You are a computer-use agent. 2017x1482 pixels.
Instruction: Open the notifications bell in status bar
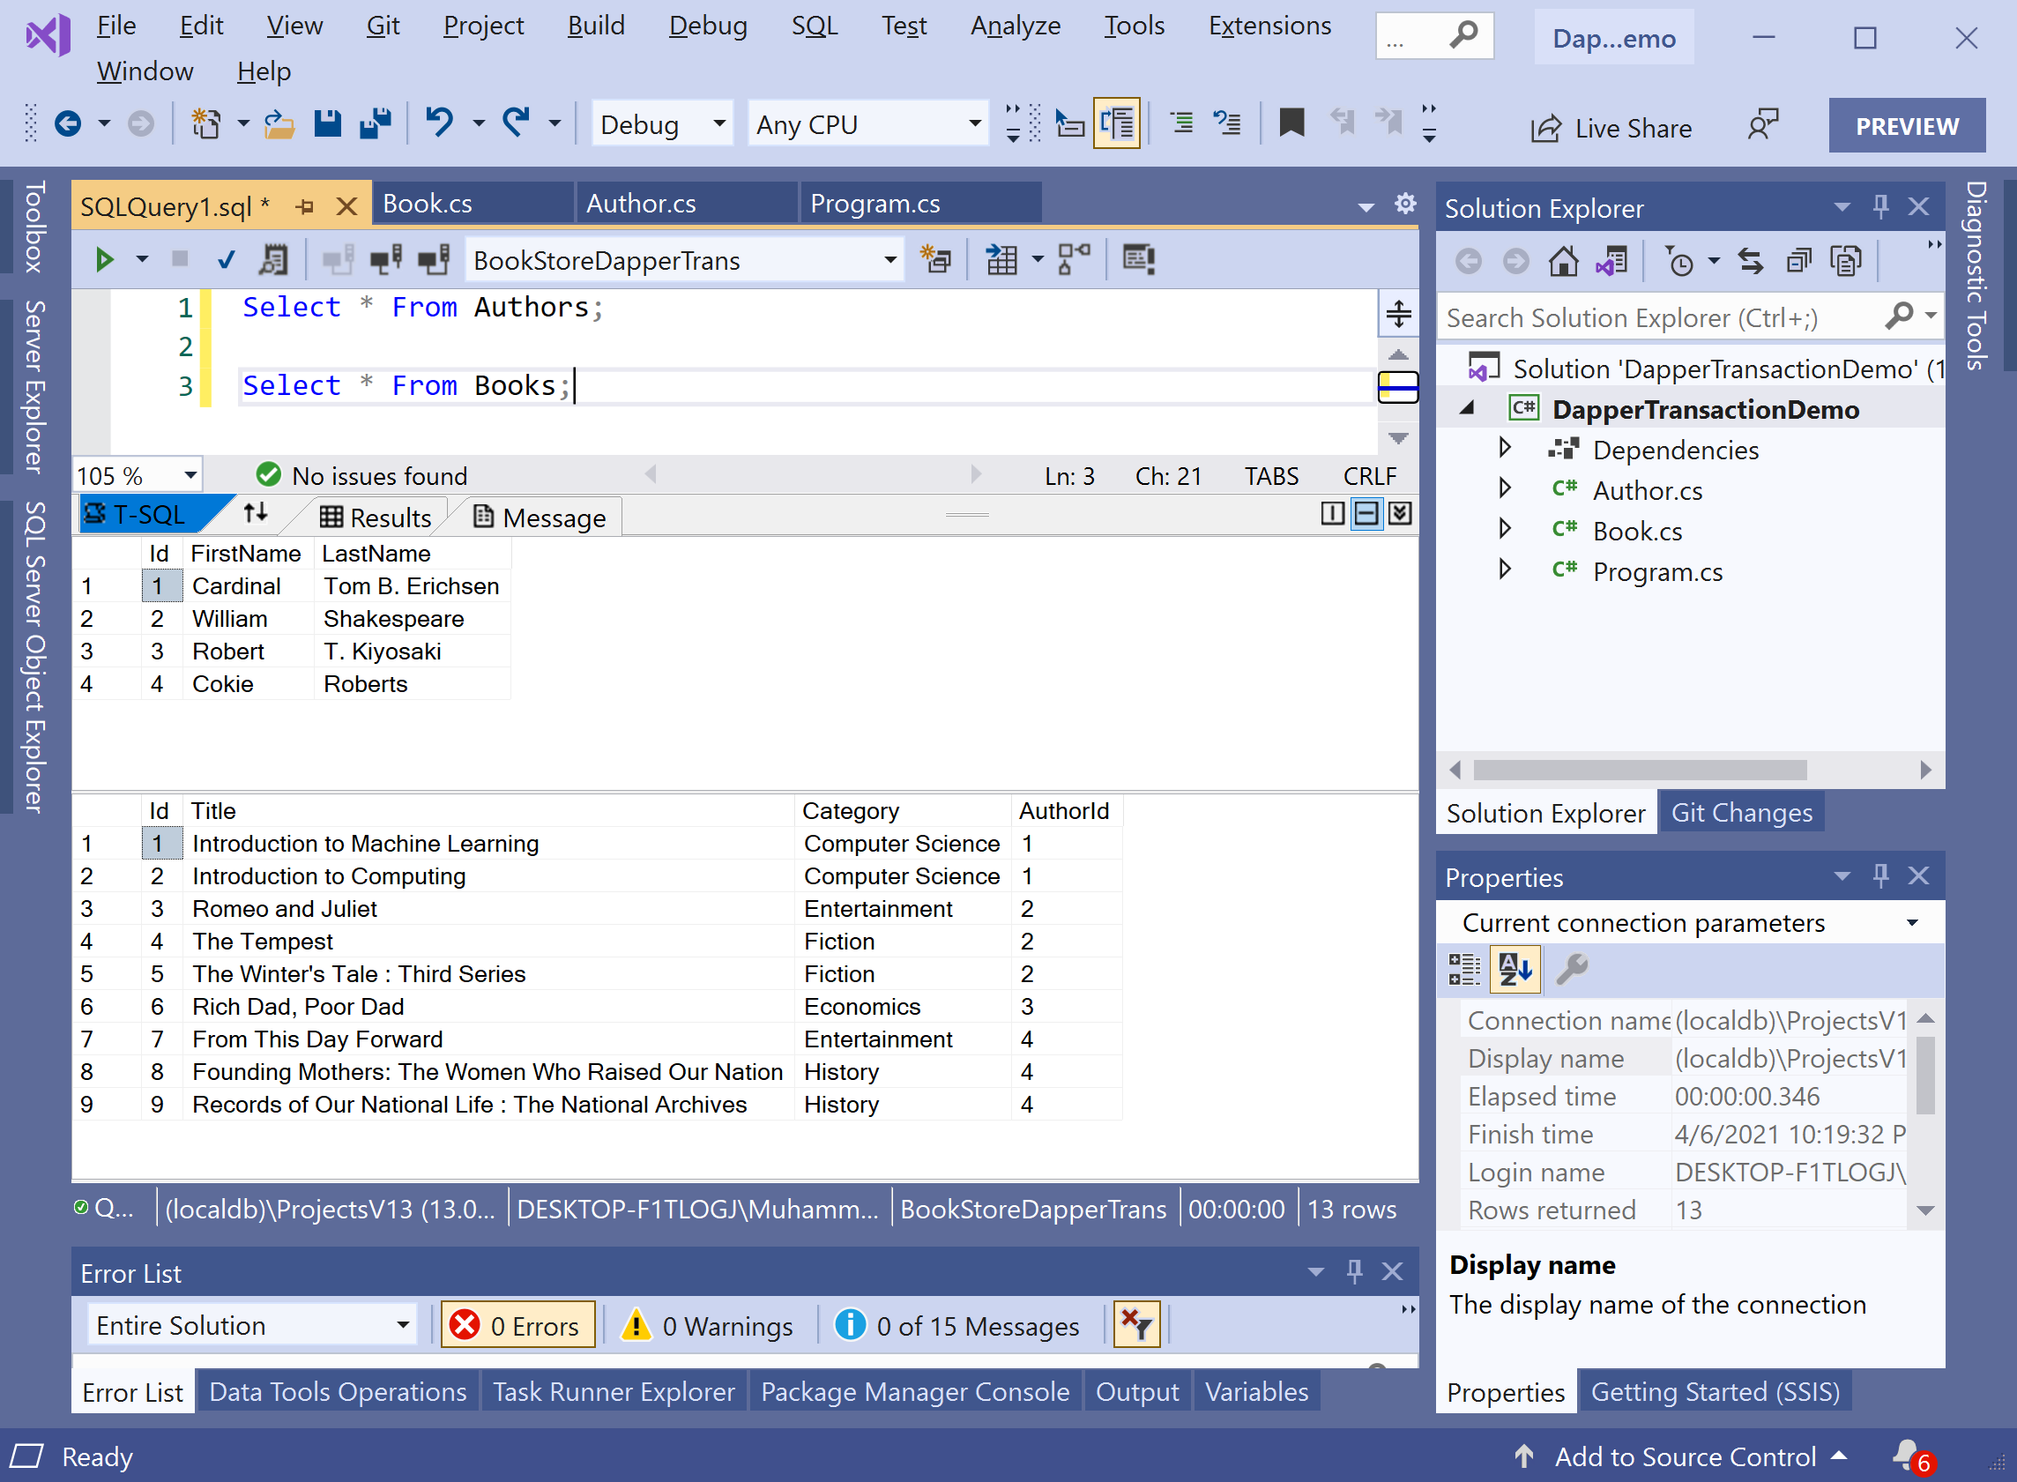click(x=1906, y=1455)
